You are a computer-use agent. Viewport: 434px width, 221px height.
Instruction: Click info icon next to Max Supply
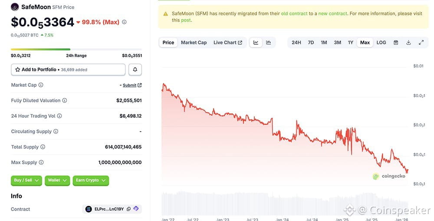pos(41,162)
